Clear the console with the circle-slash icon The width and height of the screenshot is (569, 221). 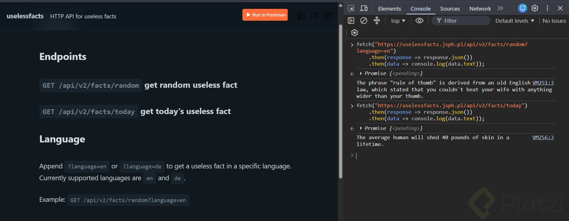click(364, 21)
